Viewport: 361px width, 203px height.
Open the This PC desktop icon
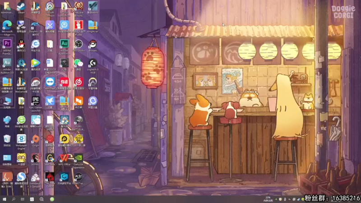click(7, 103)
